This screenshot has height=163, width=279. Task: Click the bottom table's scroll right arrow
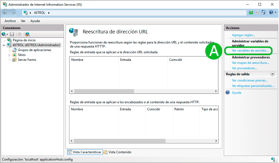coord(216,141)
